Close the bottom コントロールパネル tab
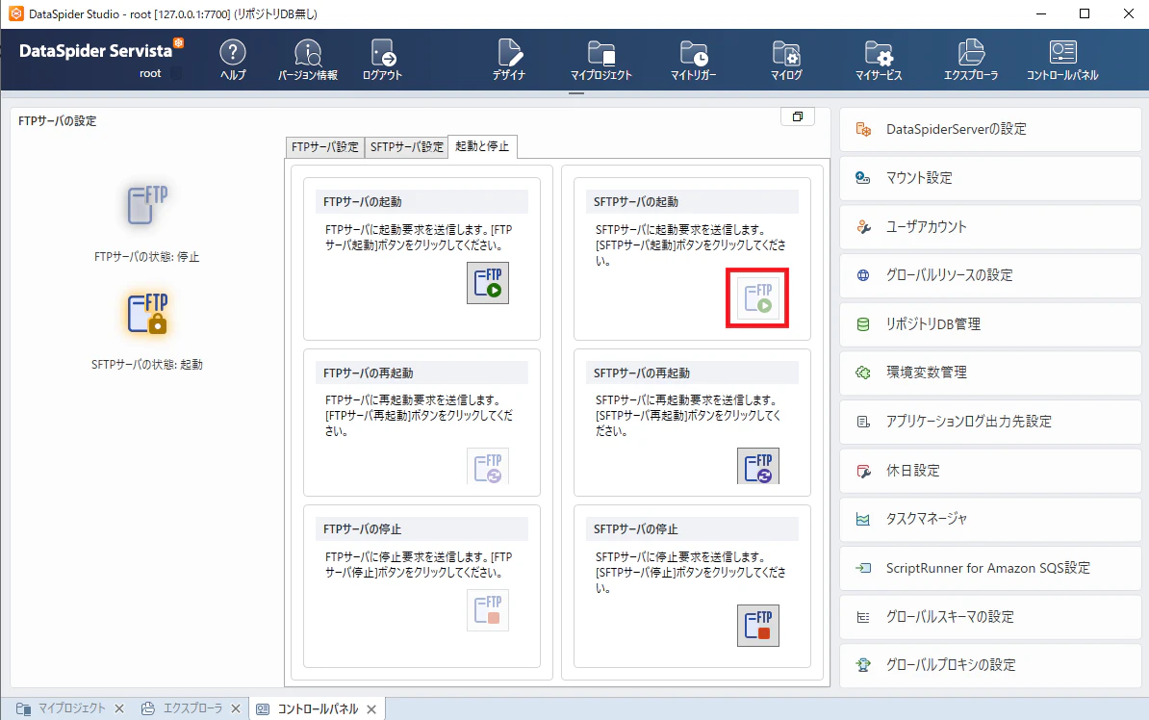The height and width of the screenshot is (720, 1149). click(371, 709)
